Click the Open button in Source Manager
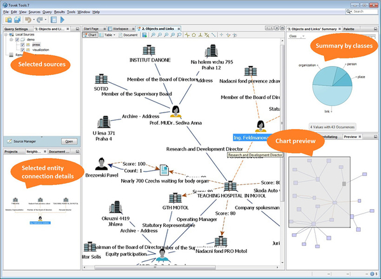Viewport: 381px width, 279px height. pyautogui.click(x=69, y=141)
